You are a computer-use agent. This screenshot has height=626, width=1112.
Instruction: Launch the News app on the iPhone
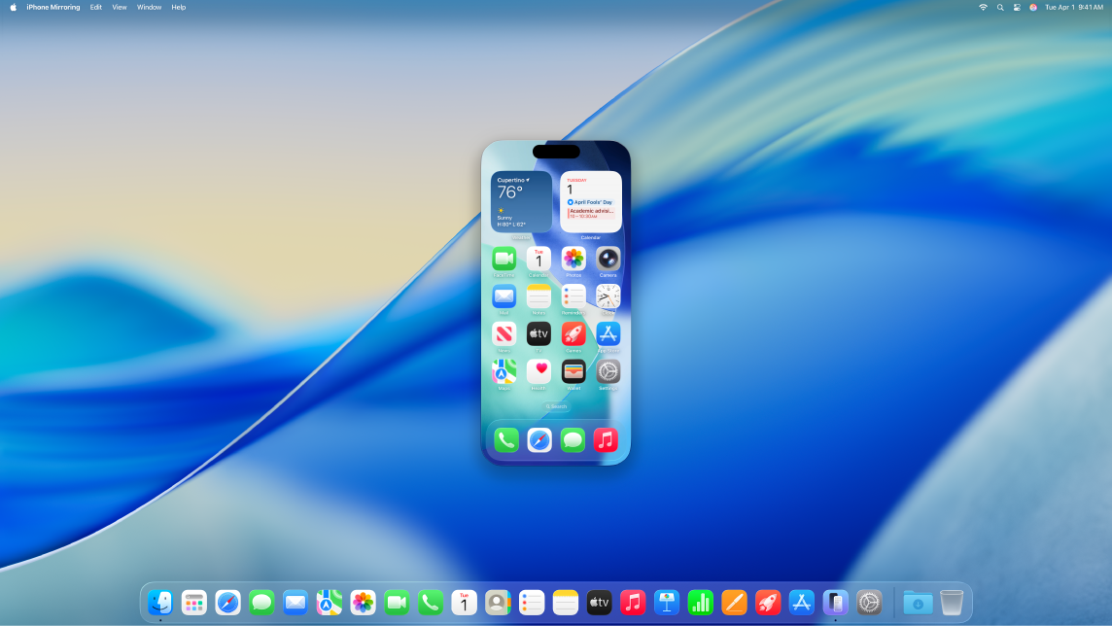coord(504,333)
